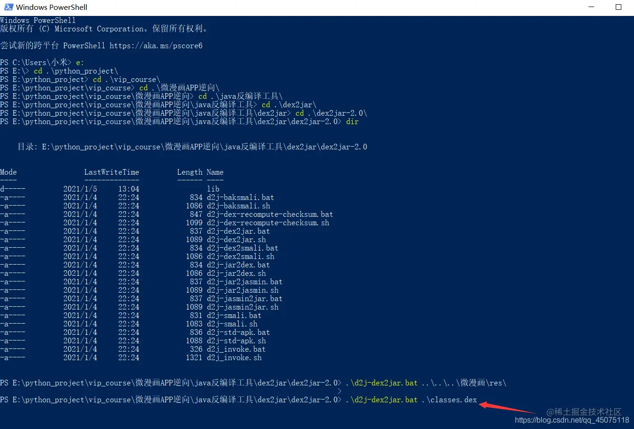Click the d2j-baksmali.sh file name
Viewport: 634px width, 429px height.
pos(238,206)
